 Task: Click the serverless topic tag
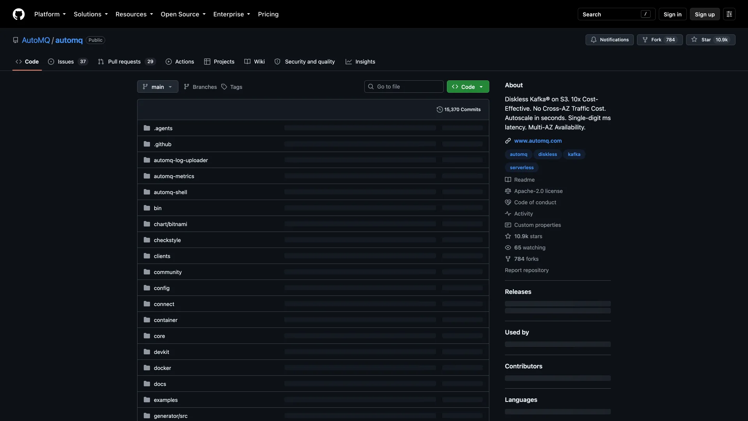522,168
